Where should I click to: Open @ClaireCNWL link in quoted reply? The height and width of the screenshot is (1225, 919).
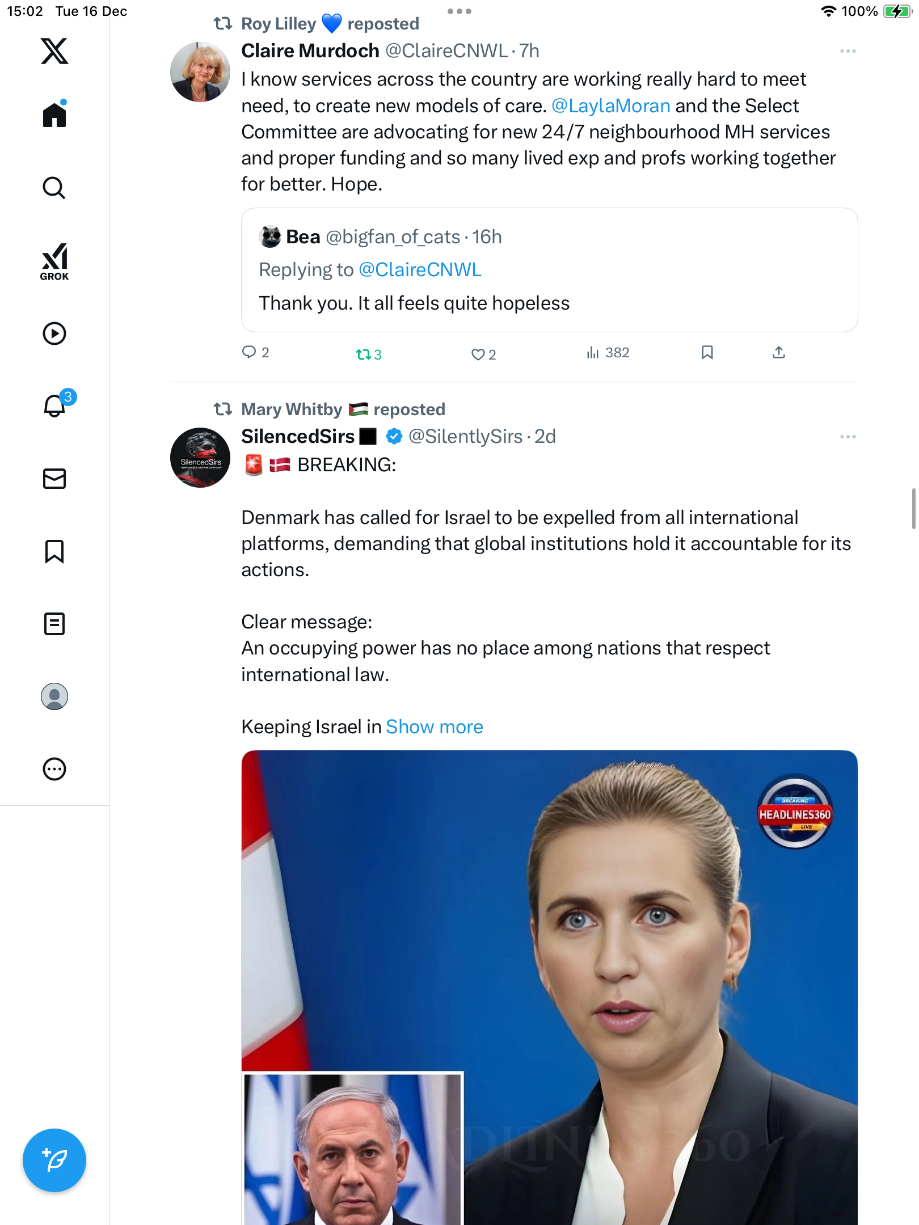tap(420, 270)
